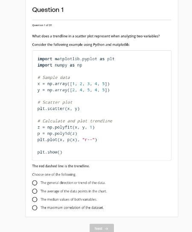This screenshot has height=232, width=192.
Task: Click the "Choose one of the following" prompt text
Action: [54, 174]
